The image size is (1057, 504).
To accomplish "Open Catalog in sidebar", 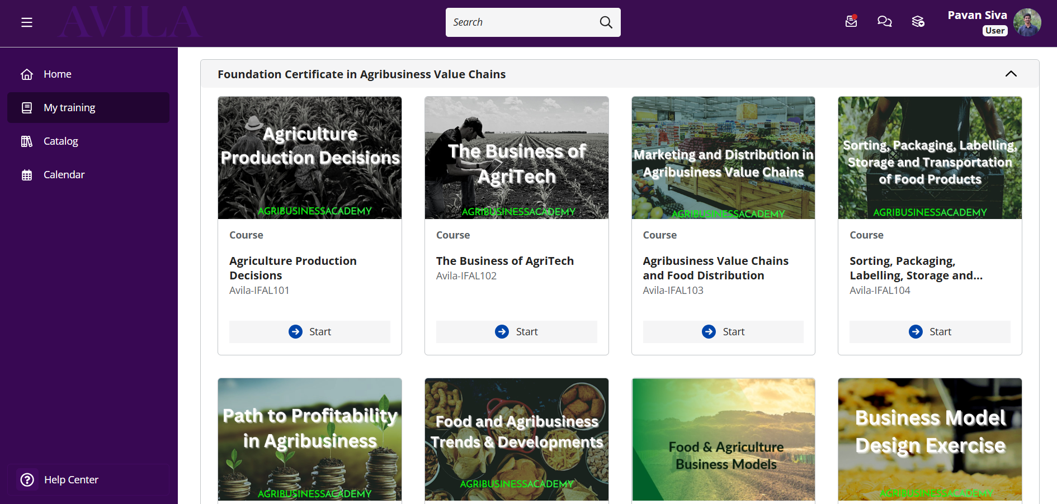I will (88, 141).
